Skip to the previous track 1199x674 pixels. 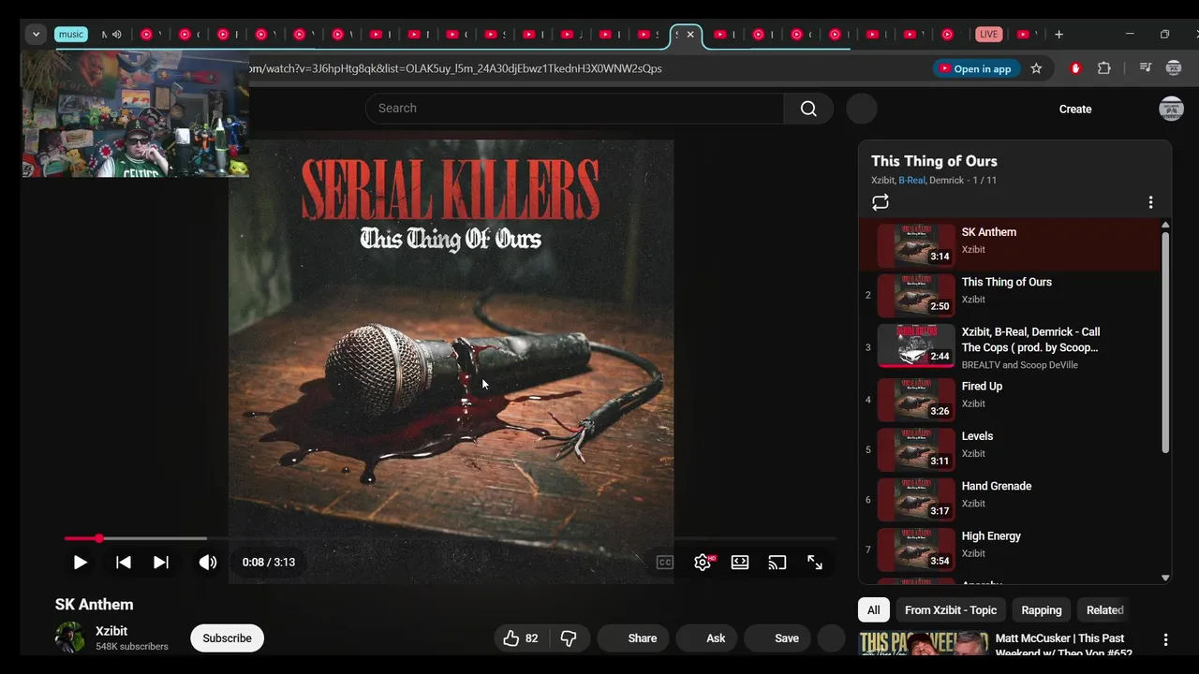tap(123, 563)
